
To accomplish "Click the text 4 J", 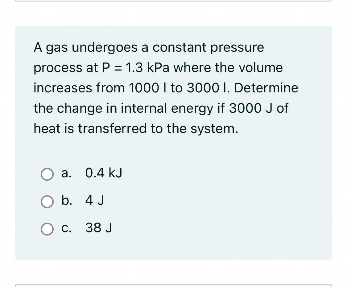I will (x=94, y=200).
